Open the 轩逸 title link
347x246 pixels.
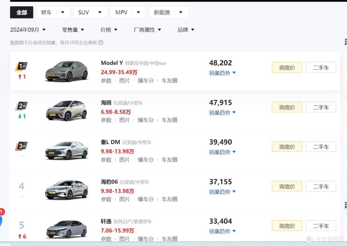(106, 222)
